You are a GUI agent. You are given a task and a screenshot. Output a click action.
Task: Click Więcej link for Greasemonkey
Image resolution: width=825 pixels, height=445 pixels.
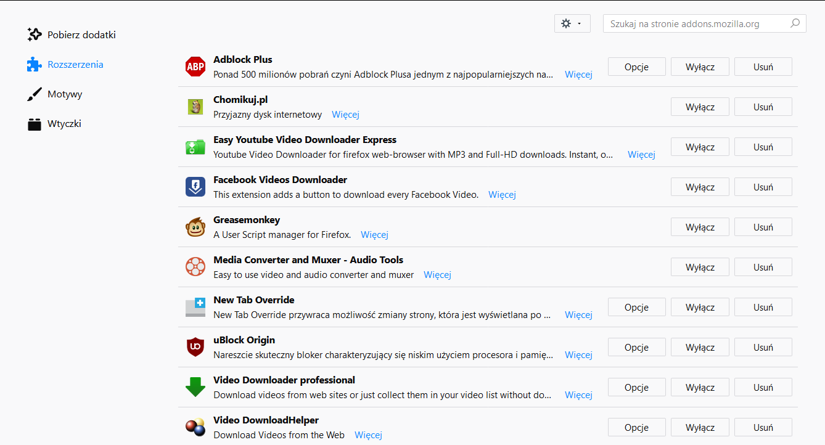pos(374,235)
